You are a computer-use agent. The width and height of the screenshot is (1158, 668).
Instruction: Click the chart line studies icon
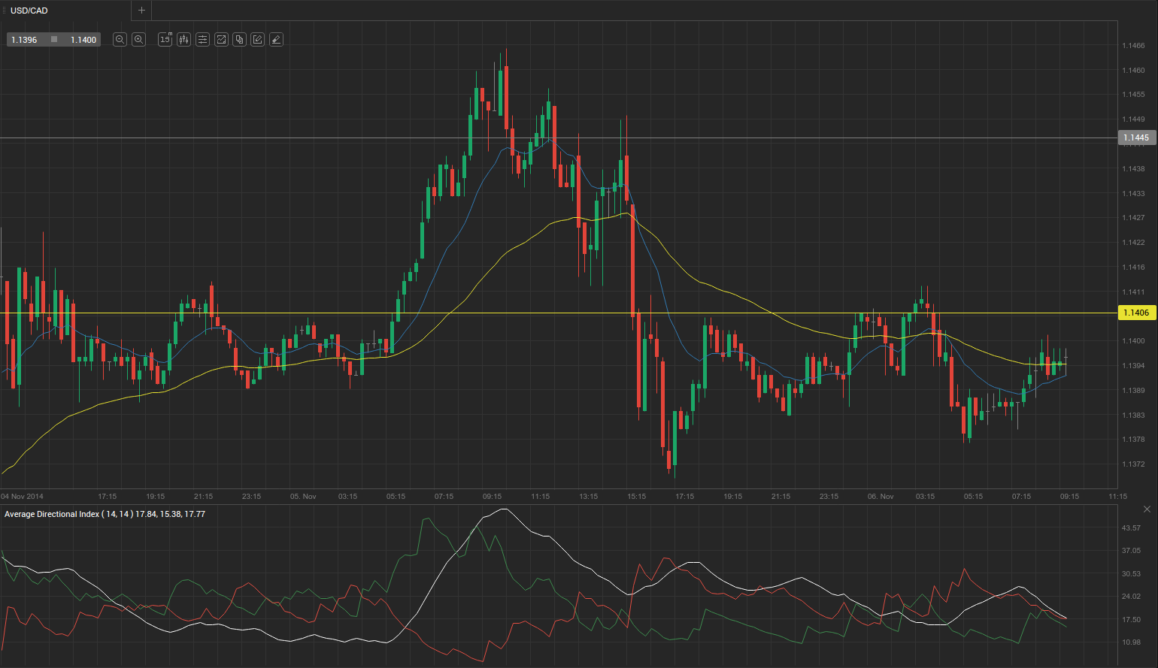coord(221,40)
